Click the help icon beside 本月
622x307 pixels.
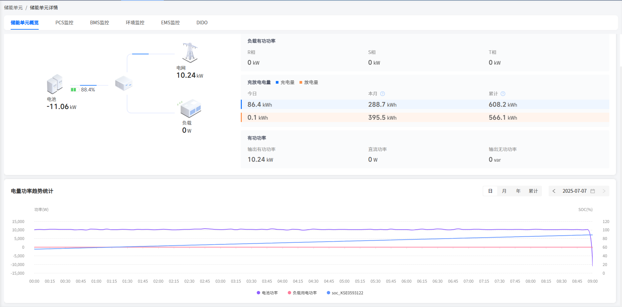pos(383,94)
